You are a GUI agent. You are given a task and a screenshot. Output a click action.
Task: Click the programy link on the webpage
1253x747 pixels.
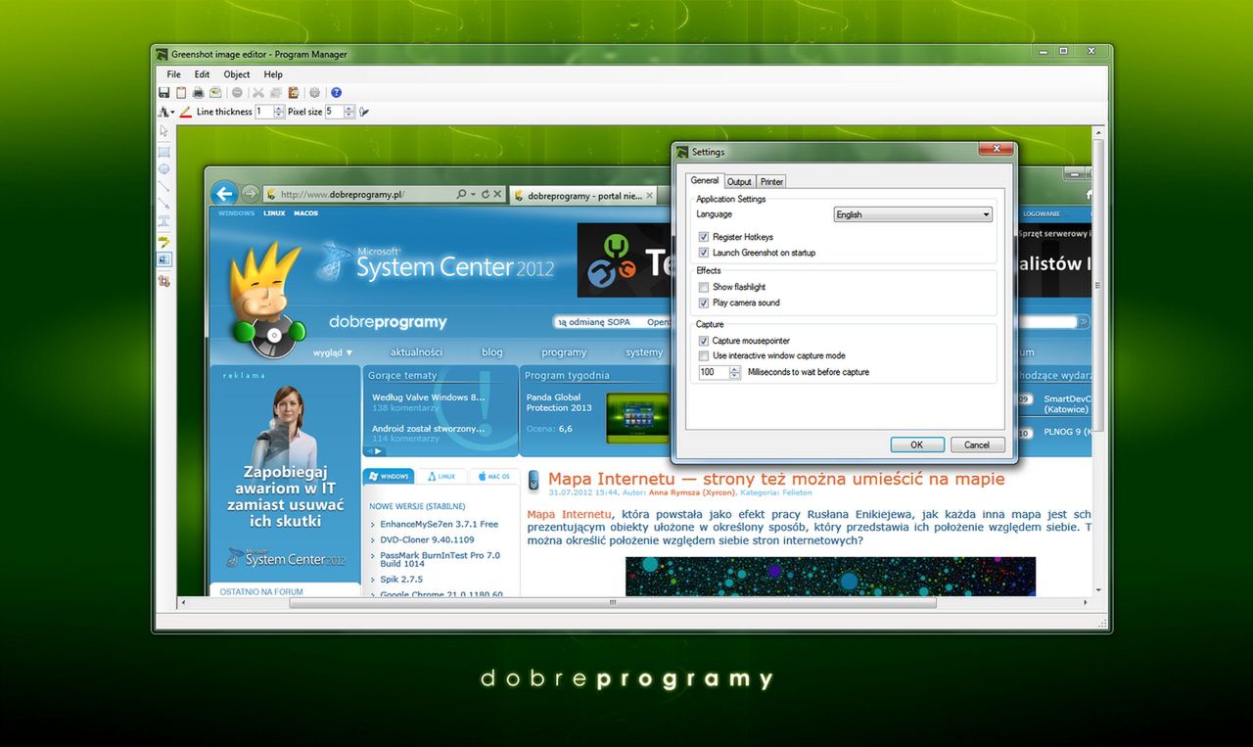click(564, 352)
